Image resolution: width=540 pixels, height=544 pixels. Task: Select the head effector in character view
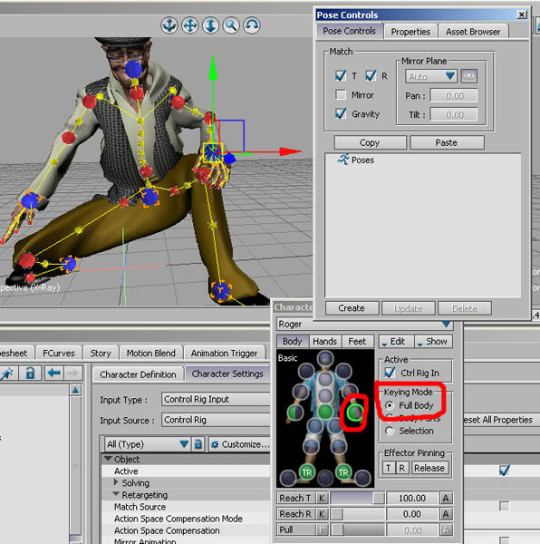[x=325, y=358]
